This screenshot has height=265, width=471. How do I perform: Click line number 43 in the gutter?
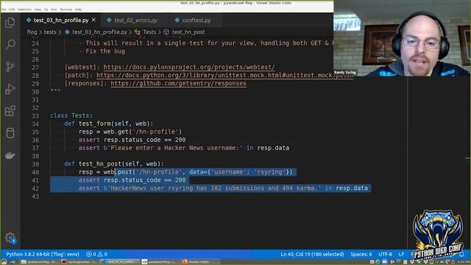35,197
